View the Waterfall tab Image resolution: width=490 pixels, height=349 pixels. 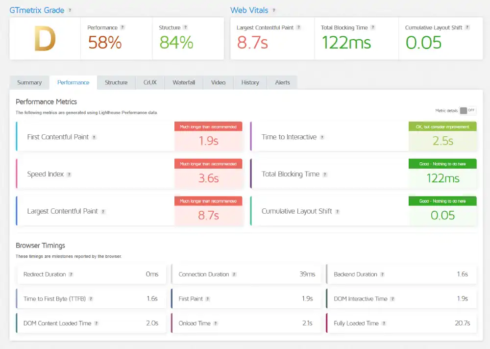tap(183, 82)
